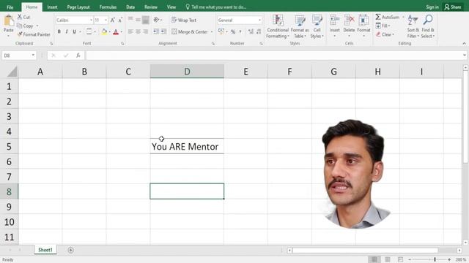
Task: Open the font size dropdown
Action: (x=106, y=20)
